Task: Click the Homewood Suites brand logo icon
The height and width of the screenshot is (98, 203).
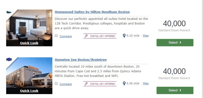Action: coord(9,12)
